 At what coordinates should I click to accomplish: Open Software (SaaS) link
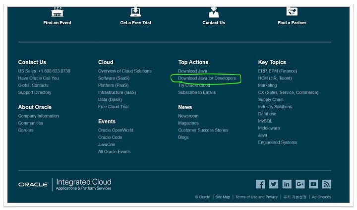pyautogui.click(x=114, y=78)
